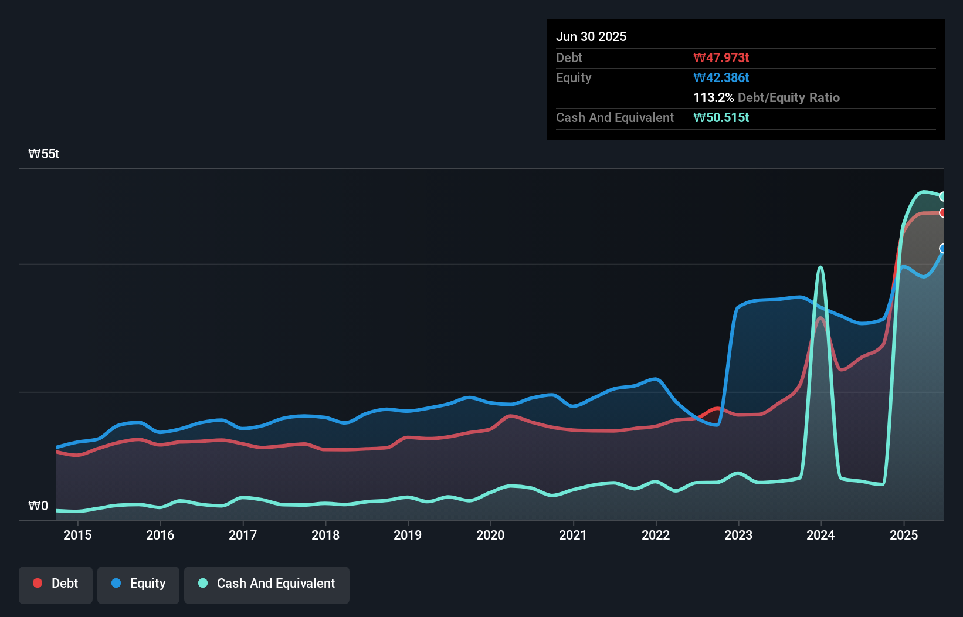Select the Equity endpoint marker on the chart

pos(943,249)
